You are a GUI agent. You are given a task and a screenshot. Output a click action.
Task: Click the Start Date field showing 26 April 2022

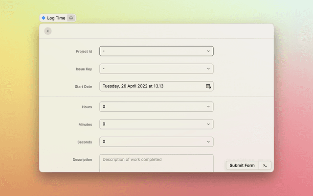click(152, 86)
